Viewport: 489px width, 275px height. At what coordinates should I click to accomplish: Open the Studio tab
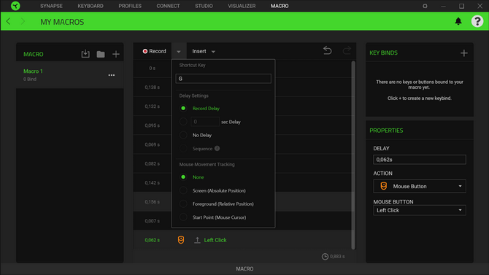pos(204,6)
